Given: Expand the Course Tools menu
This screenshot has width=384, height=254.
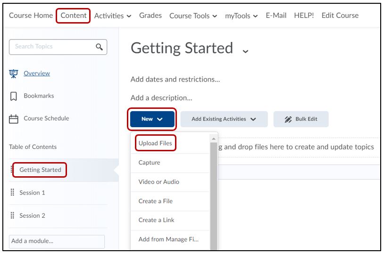Looking at the screenshot, I should coord(193,16).
